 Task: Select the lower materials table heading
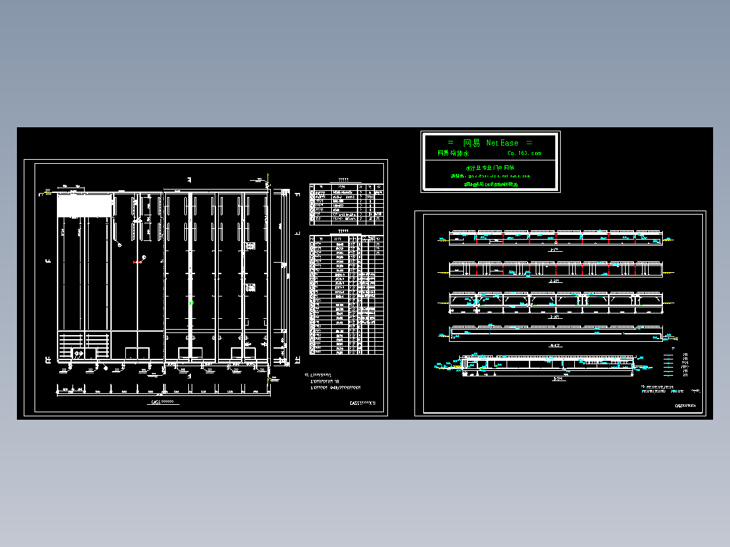tap(343, 232)
